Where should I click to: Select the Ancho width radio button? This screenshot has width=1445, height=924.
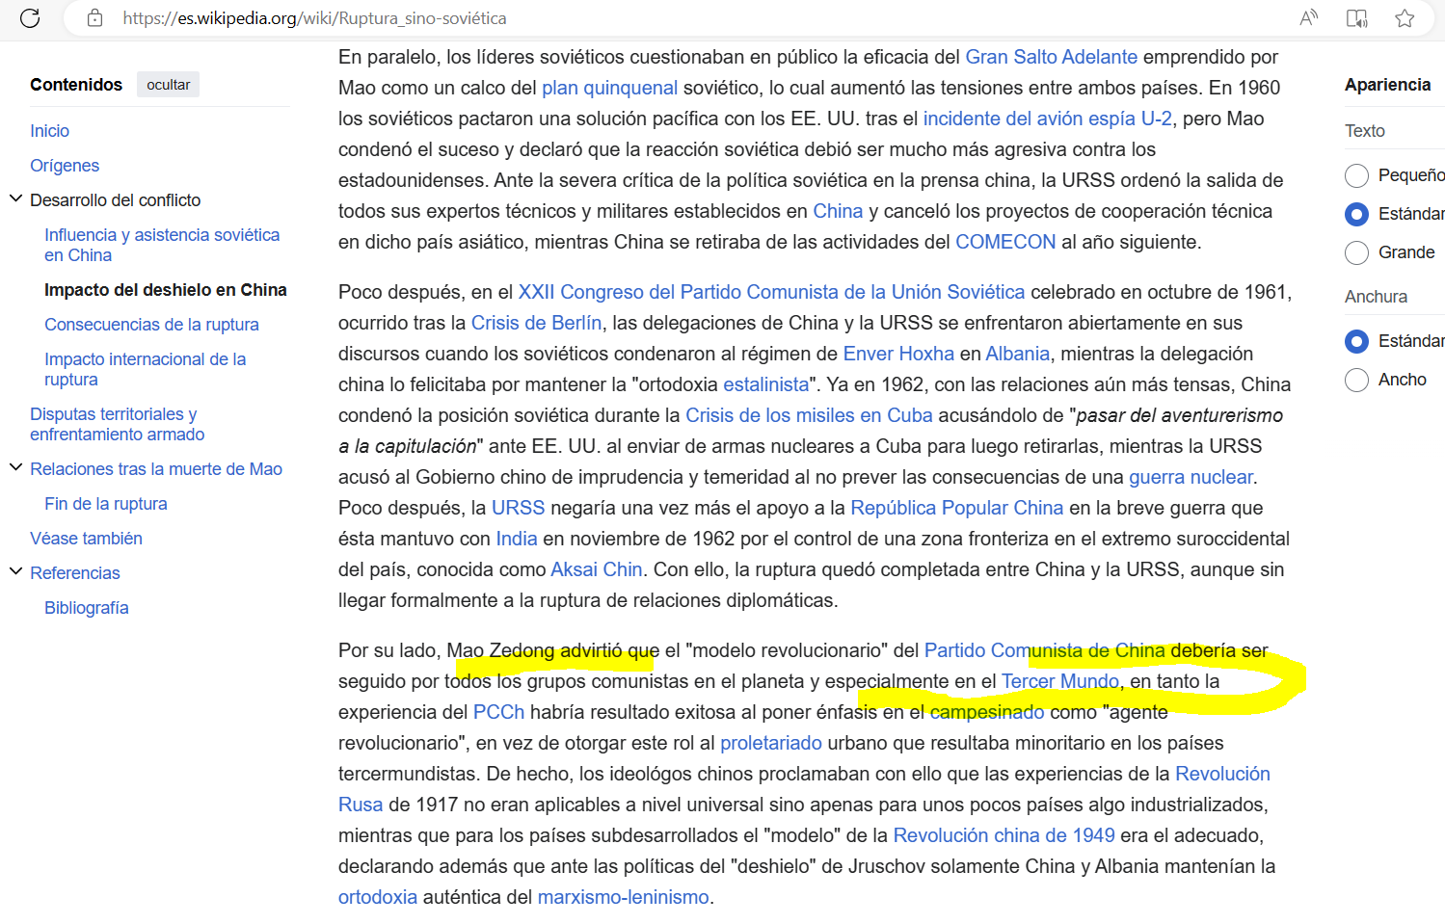click(x=1356, y=380)
